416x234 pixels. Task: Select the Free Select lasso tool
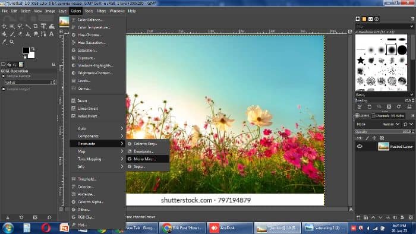(x=20, y=26)
